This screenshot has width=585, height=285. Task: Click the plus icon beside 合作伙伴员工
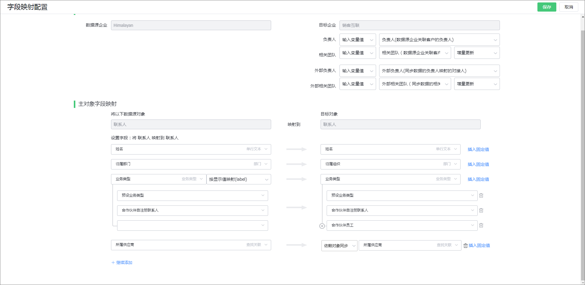[x=322, y=226]
